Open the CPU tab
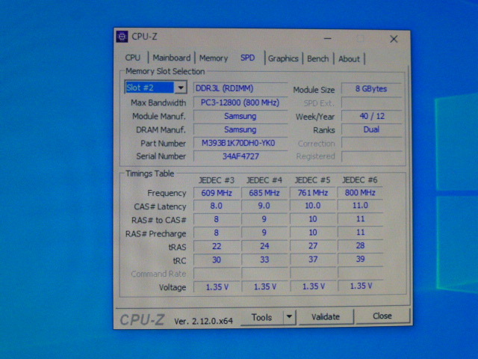478x359 pixels. point(133,58)
